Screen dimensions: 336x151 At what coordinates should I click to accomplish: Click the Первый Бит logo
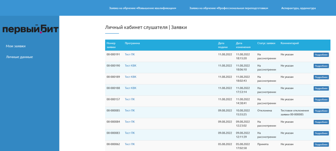[30, 29]
